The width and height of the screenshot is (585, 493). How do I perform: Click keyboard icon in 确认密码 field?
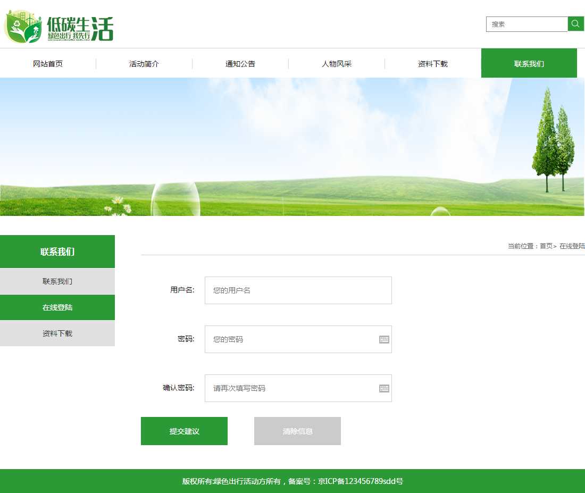point(384,388)
